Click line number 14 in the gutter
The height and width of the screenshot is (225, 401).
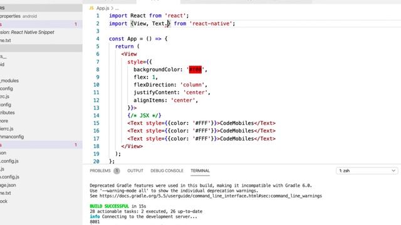pyautogui.click(x=96, y=115)
